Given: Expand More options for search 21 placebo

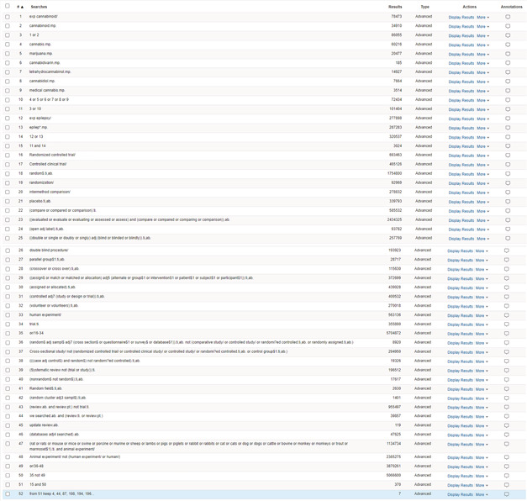Looking at the screenshot, I should point(482,202).
